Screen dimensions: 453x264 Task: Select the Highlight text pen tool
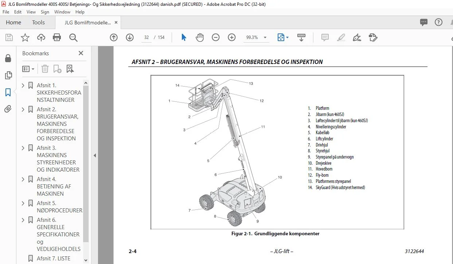click(x=341, y=37)
